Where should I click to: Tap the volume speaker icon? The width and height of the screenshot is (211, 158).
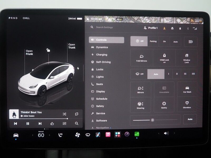pos(166,133)
